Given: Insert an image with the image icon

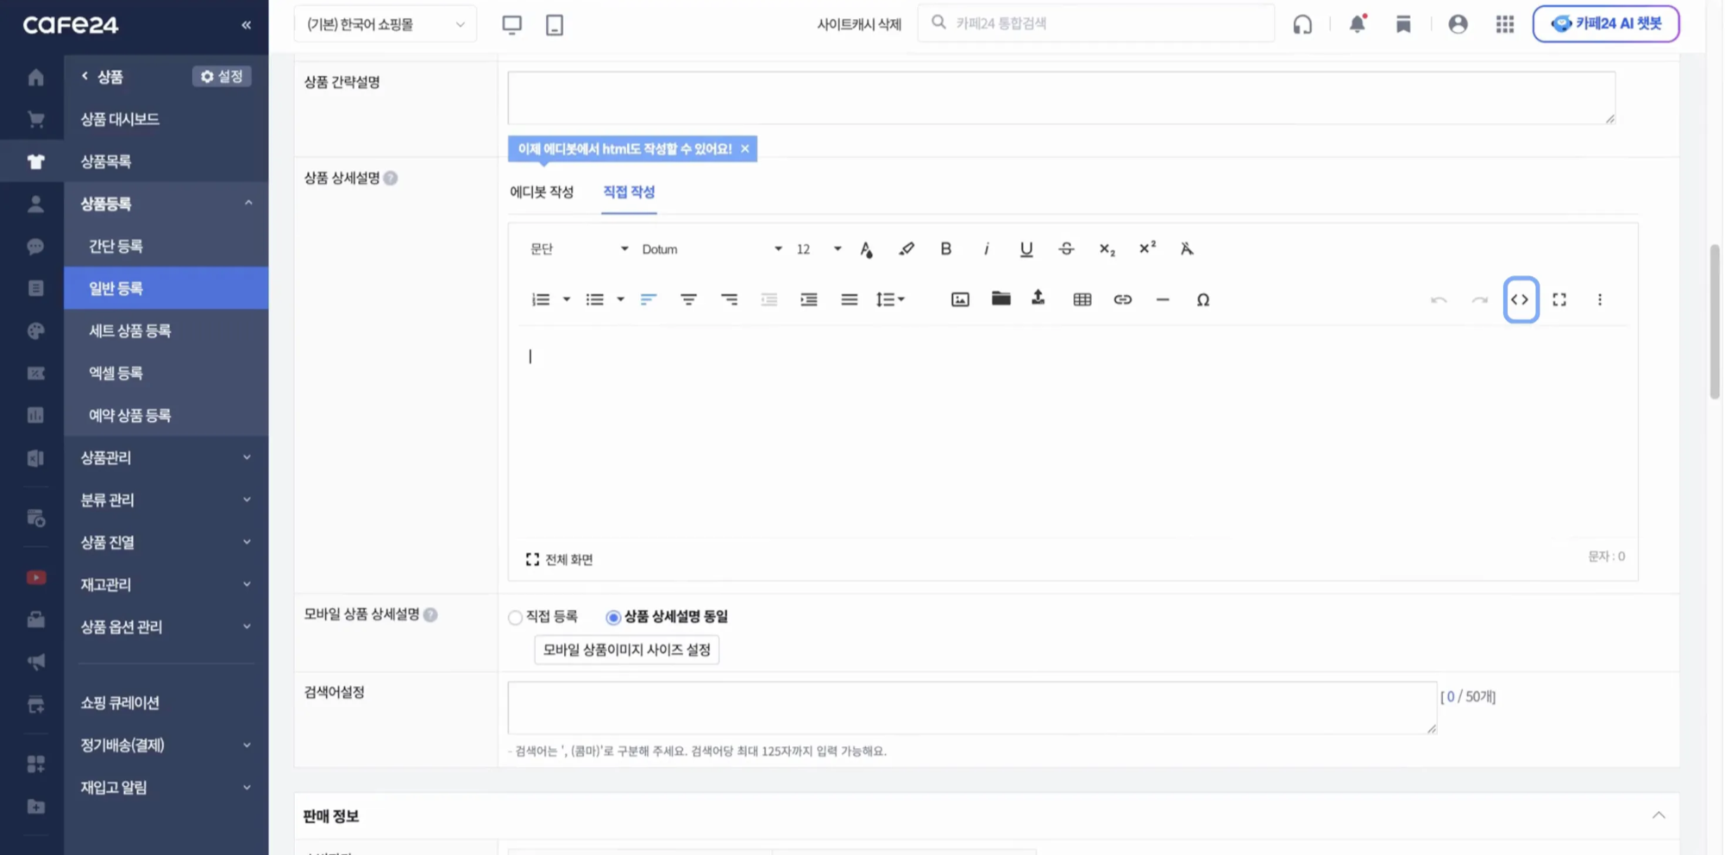Looking at the screenshot, I should coord(960,299).
